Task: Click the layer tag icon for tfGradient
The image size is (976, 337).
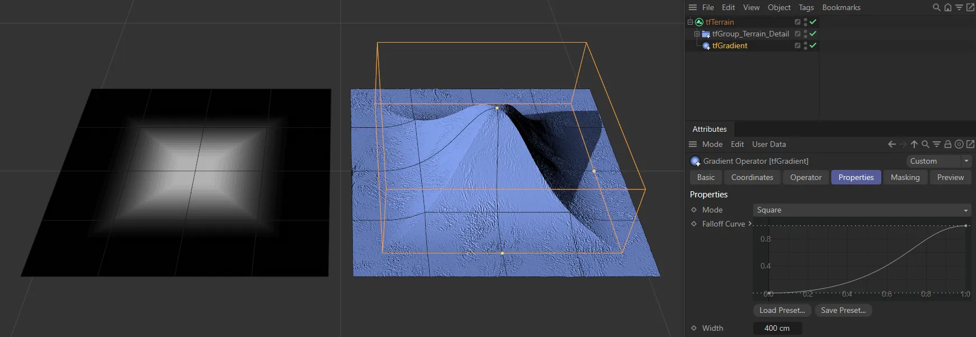Action: (x=798, y=45)
